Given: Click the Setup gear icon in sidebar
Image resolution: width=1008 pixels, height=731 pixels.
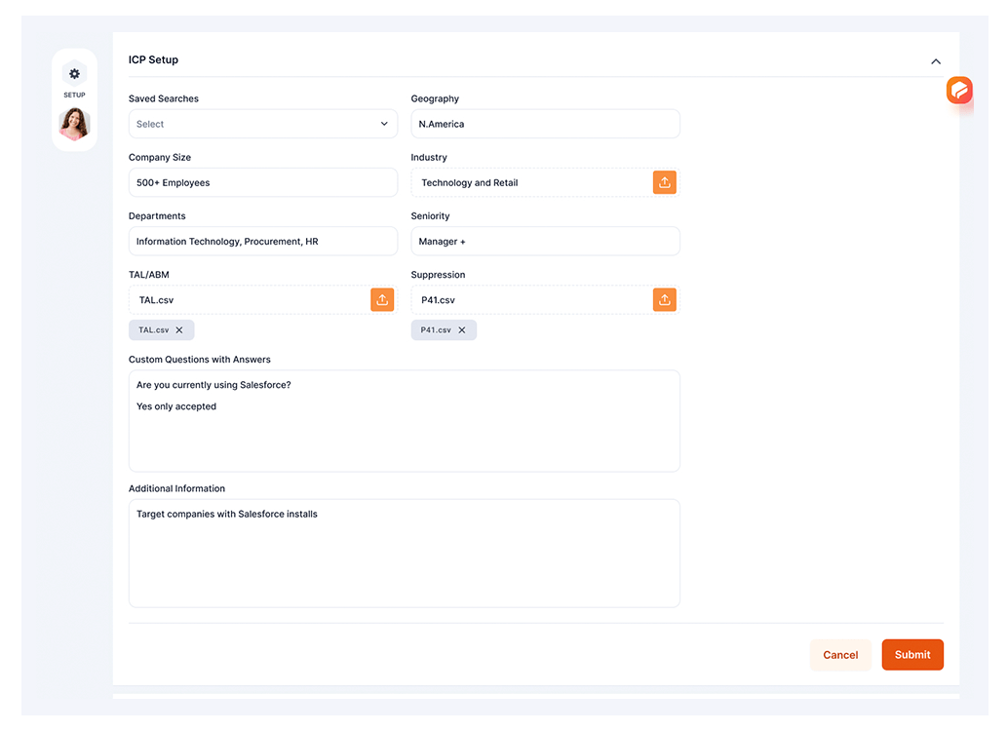Looking at the screenshot, I should (74, 74).
